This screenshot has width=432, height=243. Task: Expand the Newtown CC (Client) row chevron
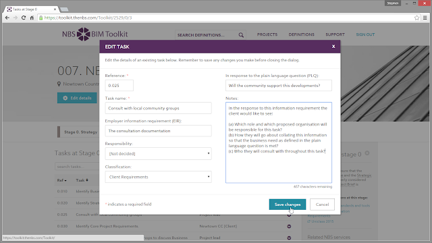(x=289, y=226)
